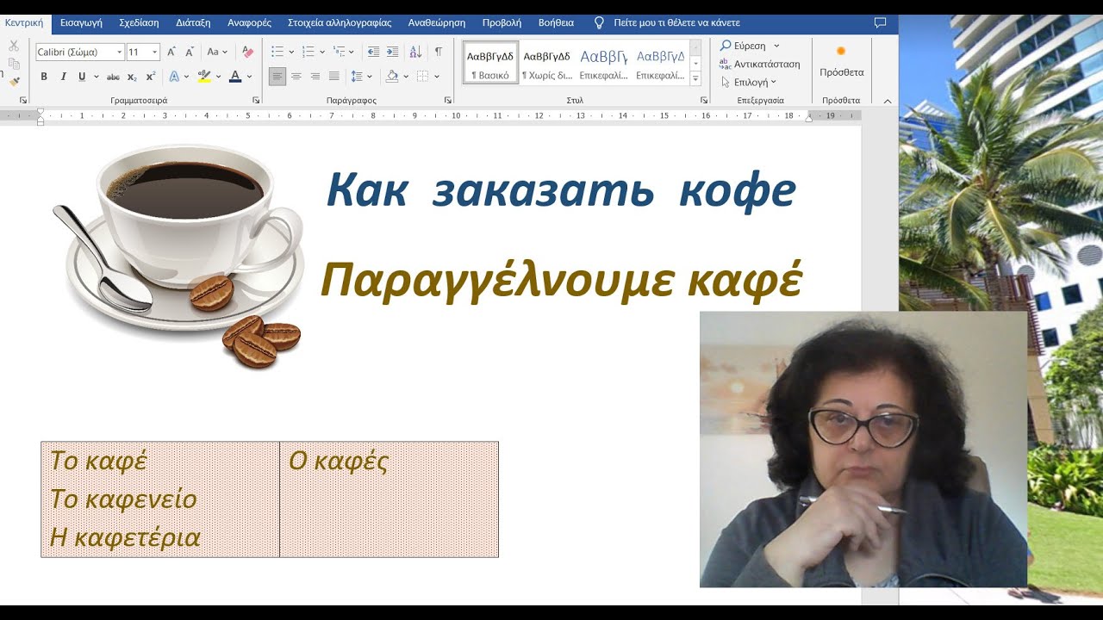Click the Cut scissors icon

point(14,46)
